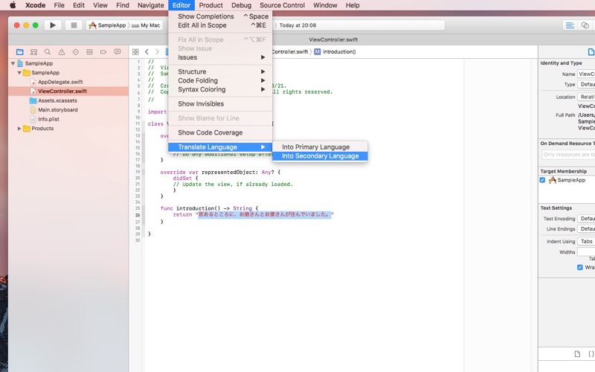The height and width of the screenshot is (372, 595).
Task: Click the Widths field in Text Settings
Action: click(586, 252)
